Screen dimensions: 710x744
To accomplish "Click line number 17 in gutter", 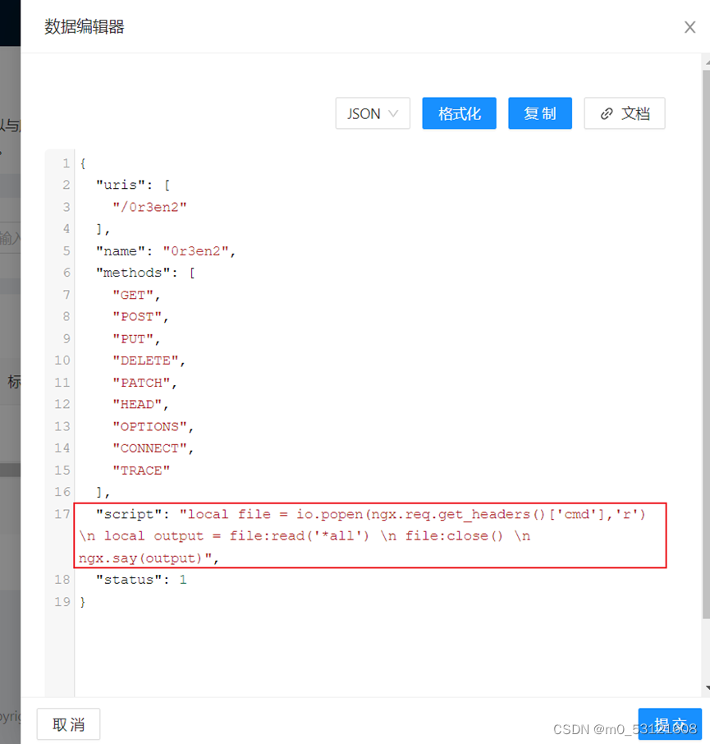I will (x=62, y=514).
